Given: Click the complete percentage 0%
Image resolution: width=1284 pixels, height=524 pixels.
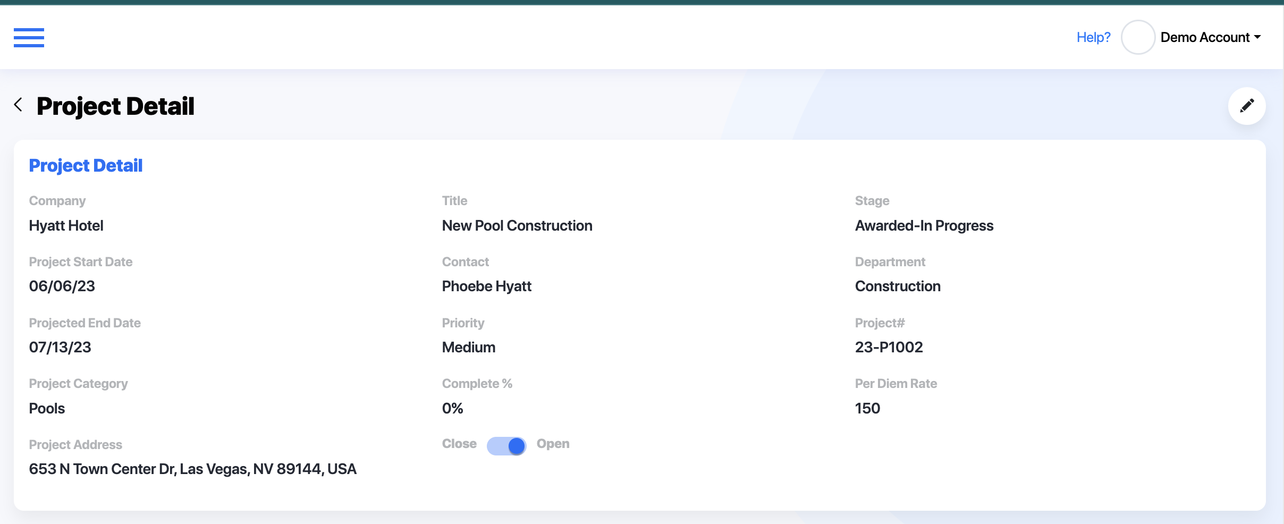Looking at the screenshot, I should point(453,409).
